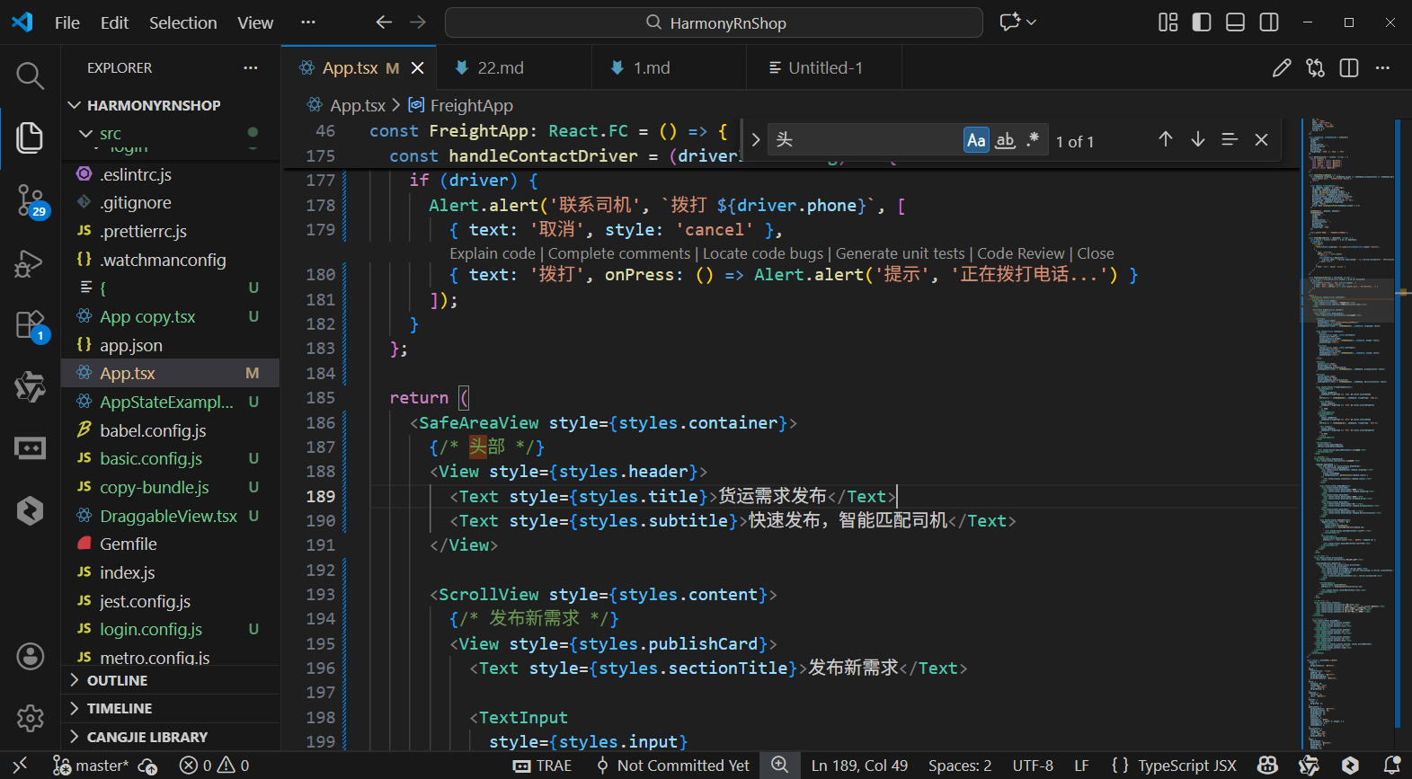This screenshot has height=779, width=1412.
Task: Open the Search view in activity bar
Action: [x=30, y=76]
